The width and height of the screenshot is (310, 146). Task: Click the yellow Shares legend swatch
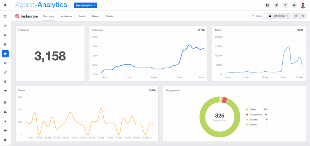(x=247, y=120)
